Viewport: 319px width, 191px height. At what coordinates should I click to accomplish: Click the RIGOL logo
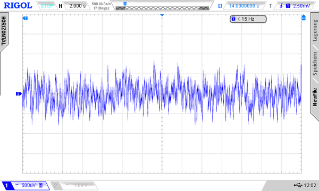tap(18, 5)
